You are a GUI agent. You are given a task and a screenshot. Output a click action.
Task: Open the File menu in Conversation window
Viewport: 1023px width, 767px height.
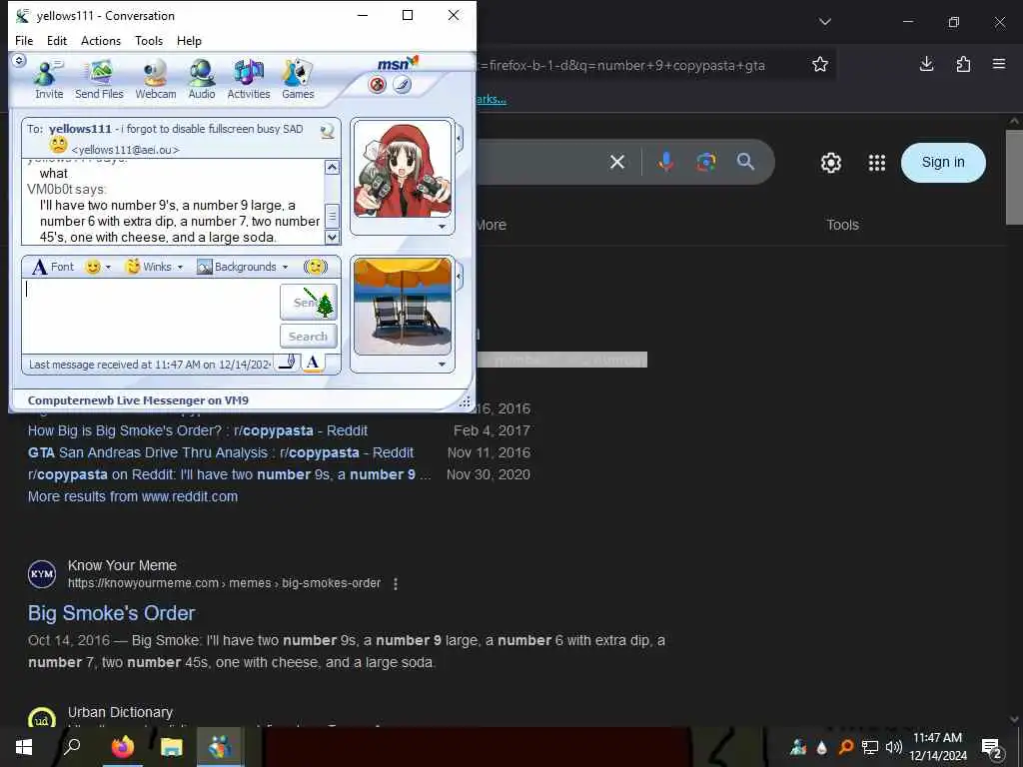(24, 40)
